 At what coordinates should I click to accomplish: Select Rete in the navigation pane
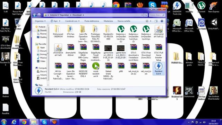coord(39,85)
